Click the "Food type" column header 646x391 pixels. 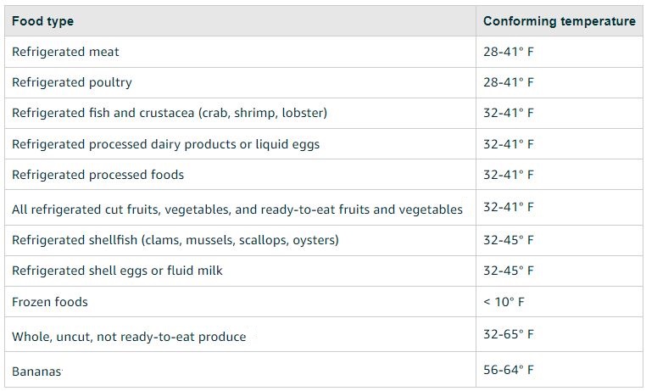pos(42,21)
